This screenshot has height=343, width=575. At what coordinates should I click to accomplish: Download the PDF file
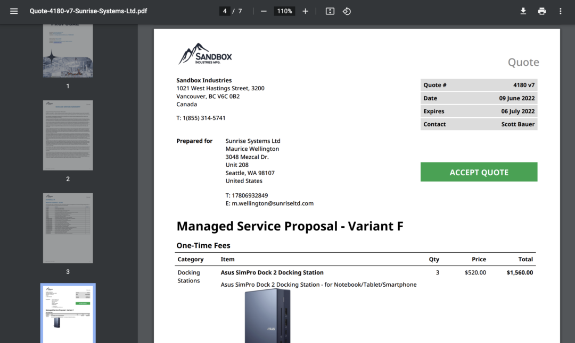click(x=523, y=11)
